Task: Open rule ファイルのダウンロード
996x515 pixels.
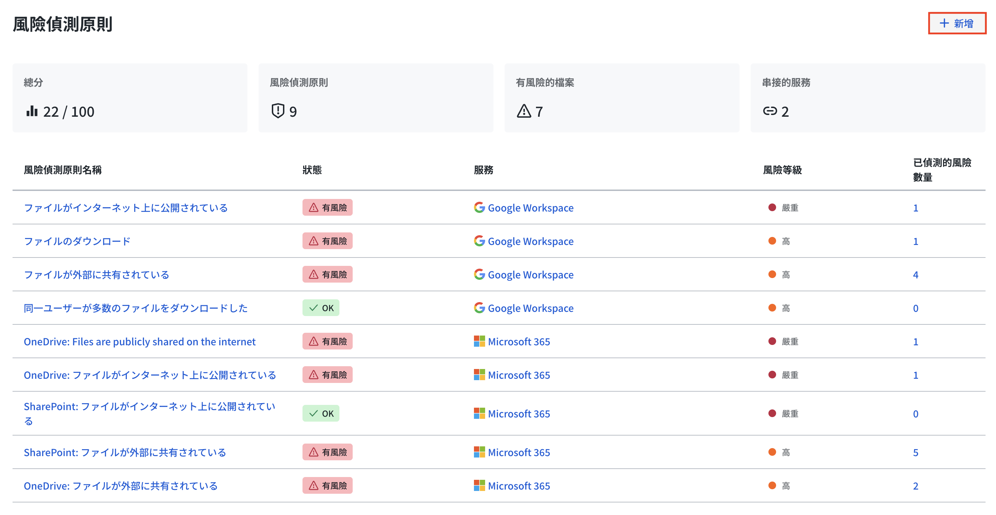Action: (x=77, y=241)
